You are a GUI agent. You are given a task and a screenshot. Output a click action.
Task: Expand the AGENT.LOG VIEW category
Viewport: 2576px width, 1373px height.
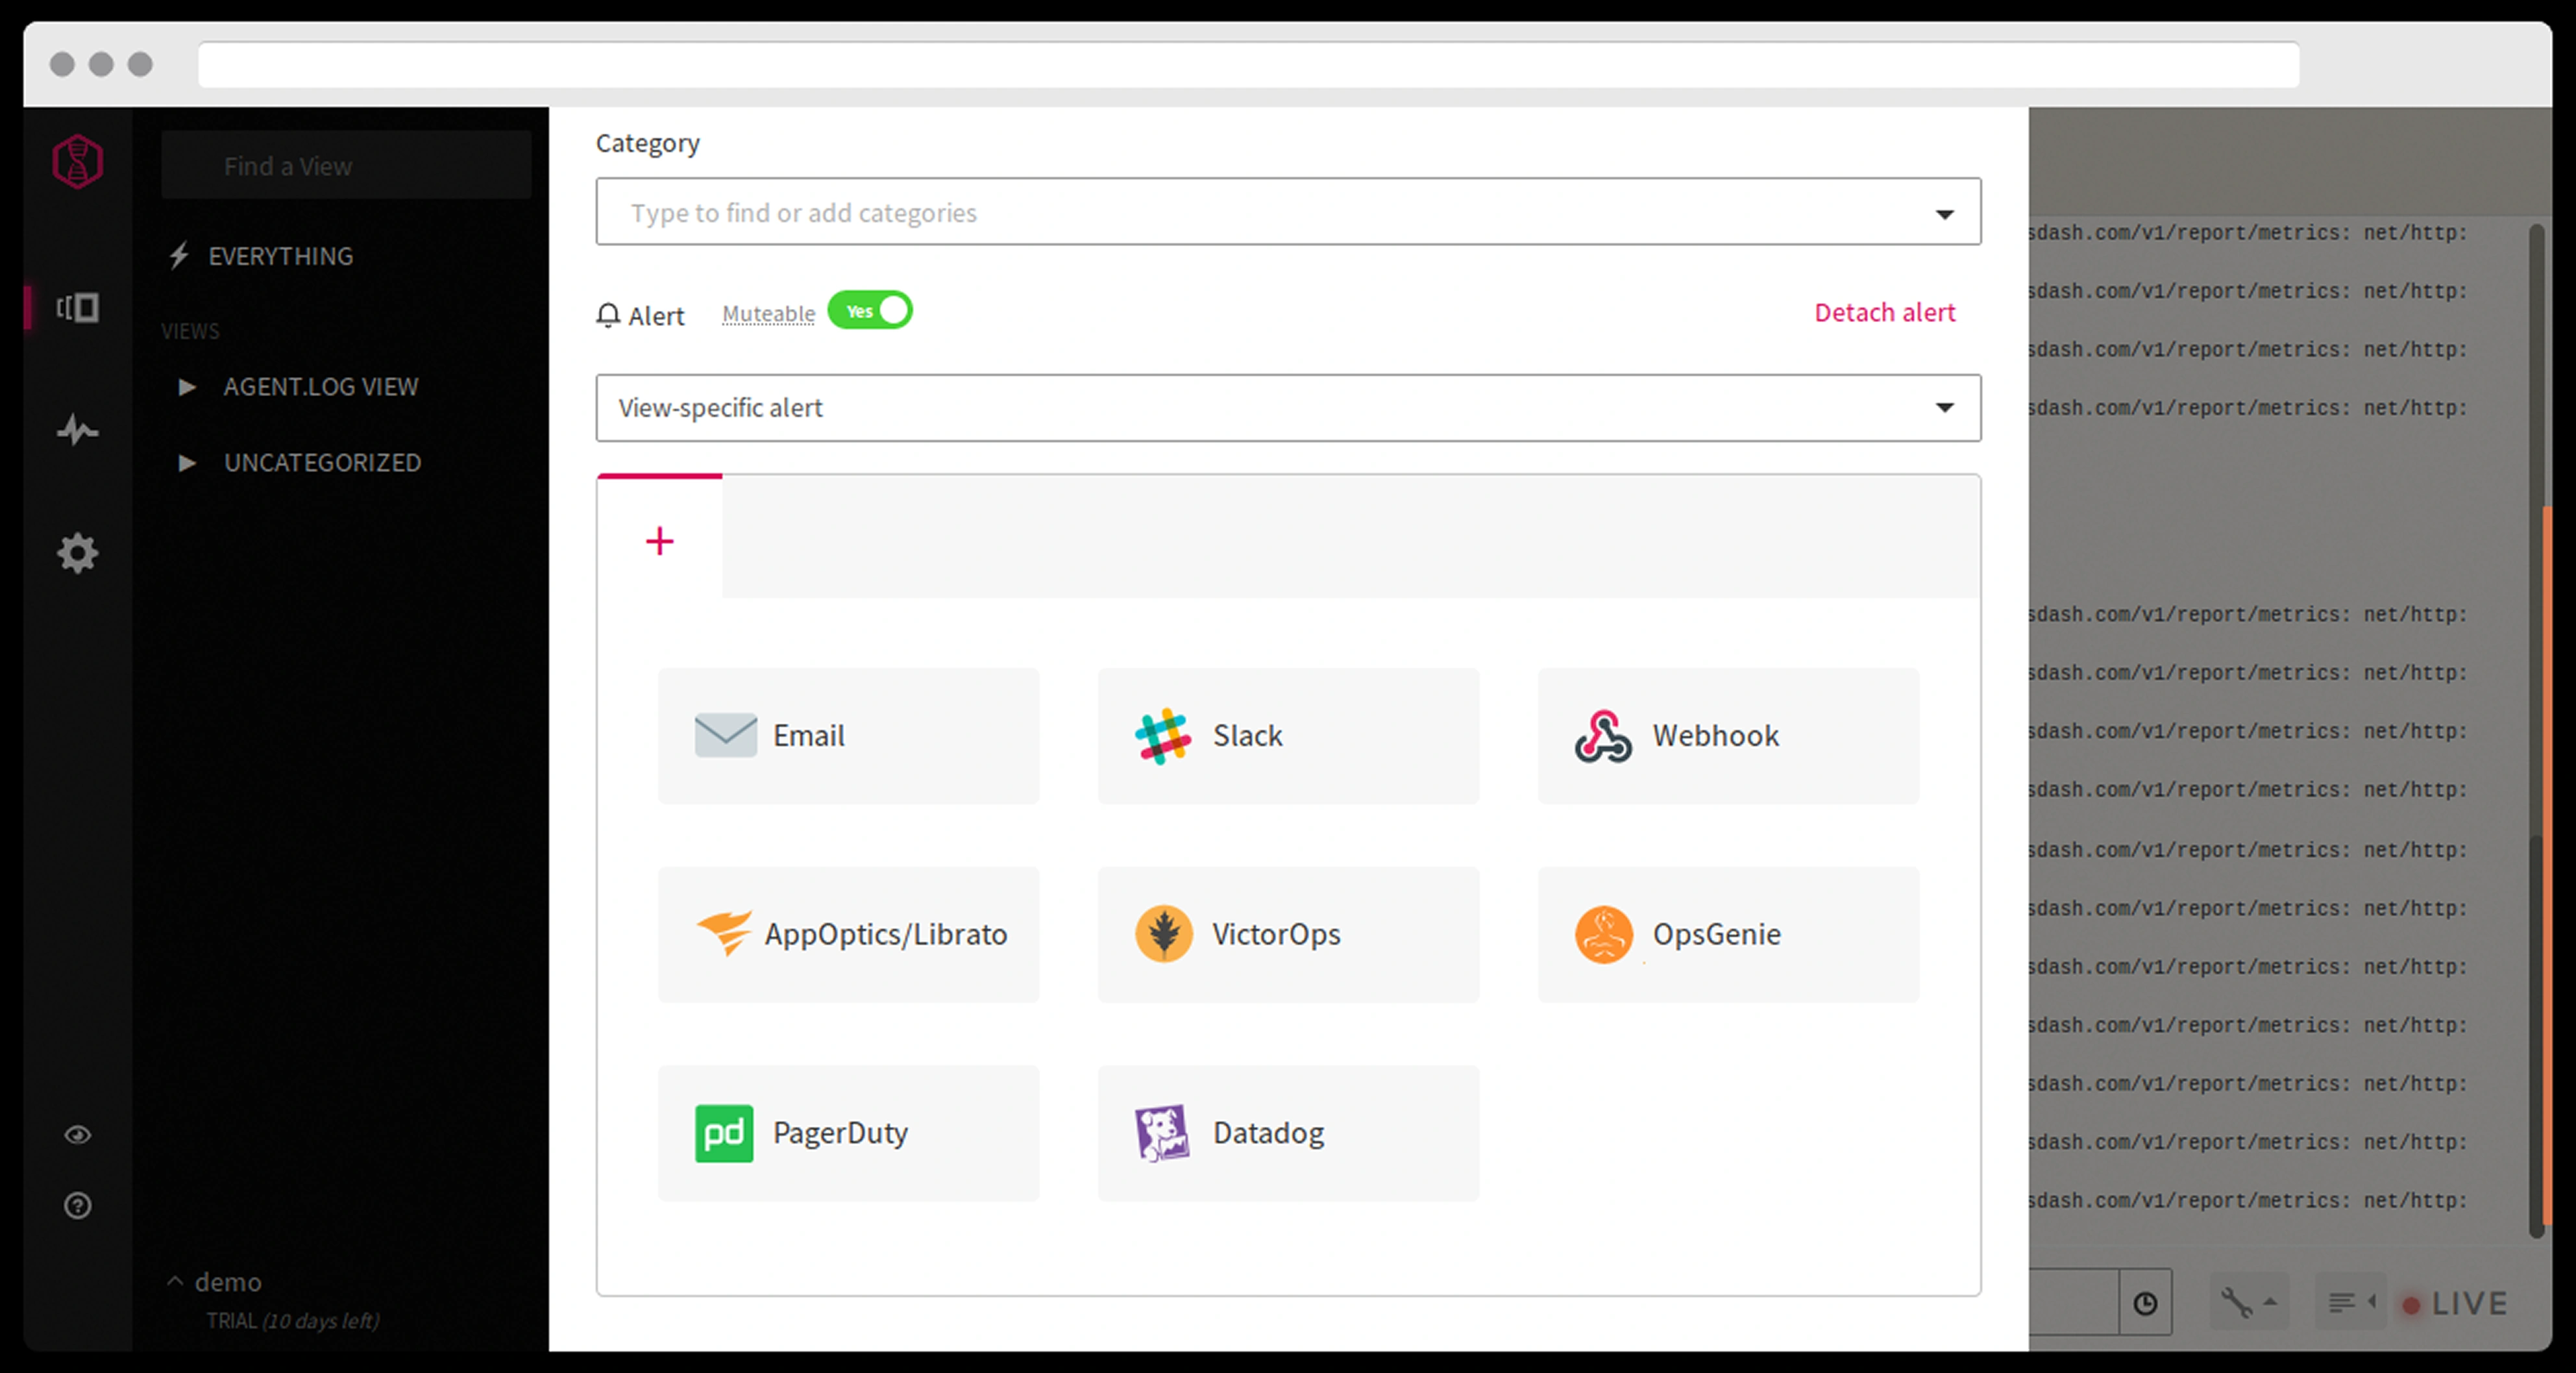click(x=320, y=387)
